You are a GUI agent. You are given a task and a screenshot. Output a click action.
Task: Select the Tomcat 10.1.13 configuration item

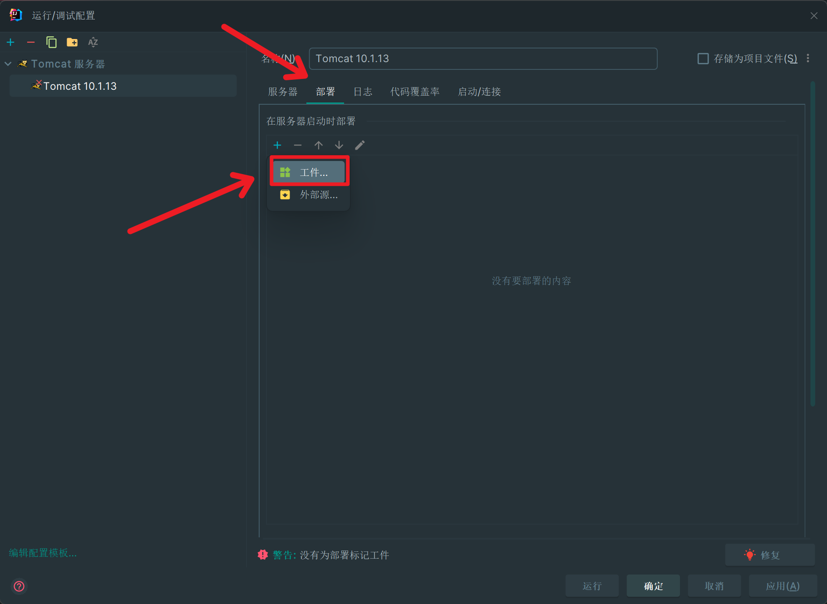pos(123,86)
